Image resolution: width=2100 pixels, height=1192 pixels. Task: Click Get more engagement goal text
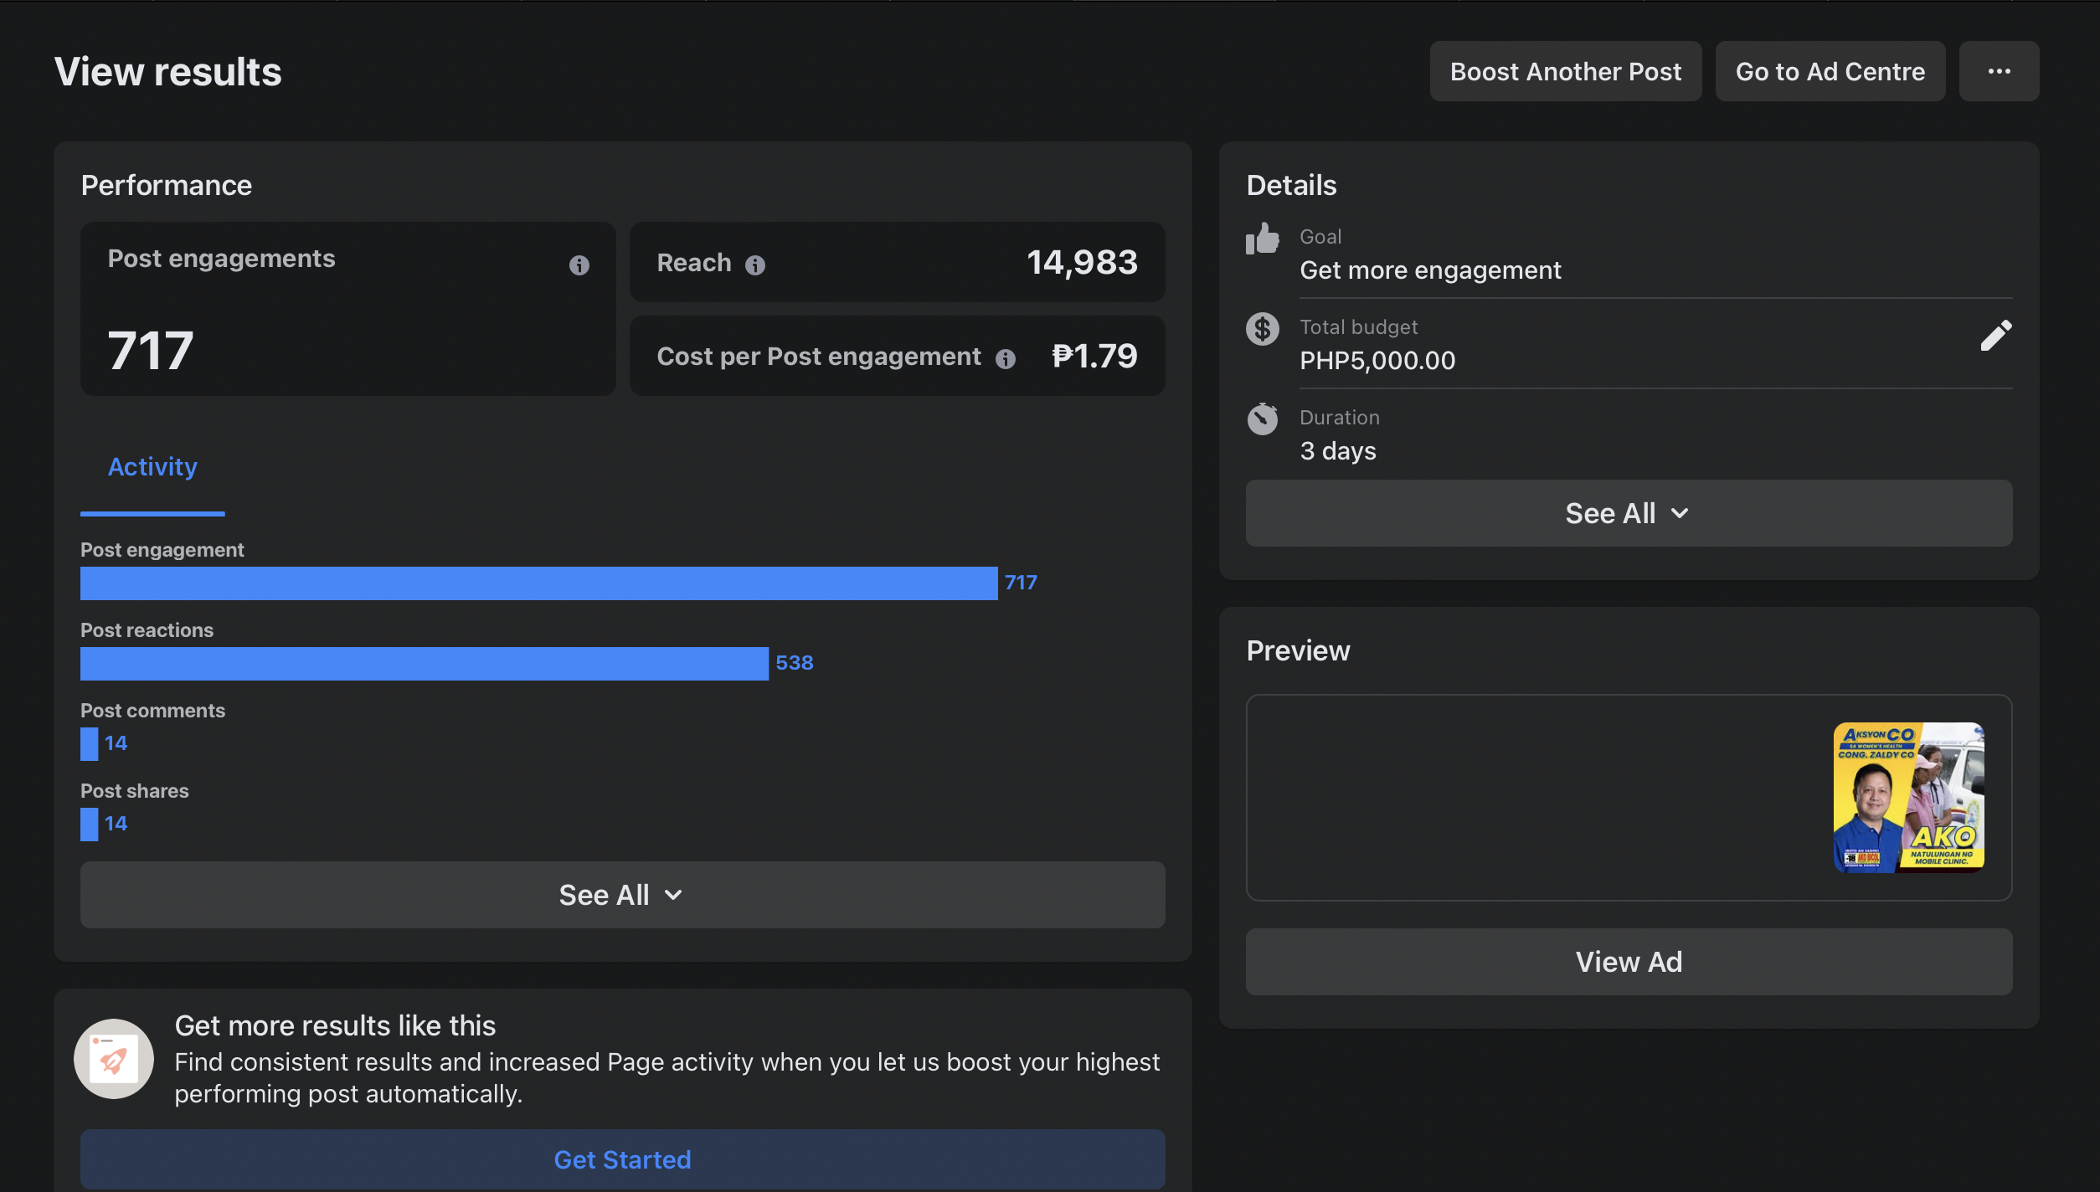pyautogui.click(x=1430, y=270)
